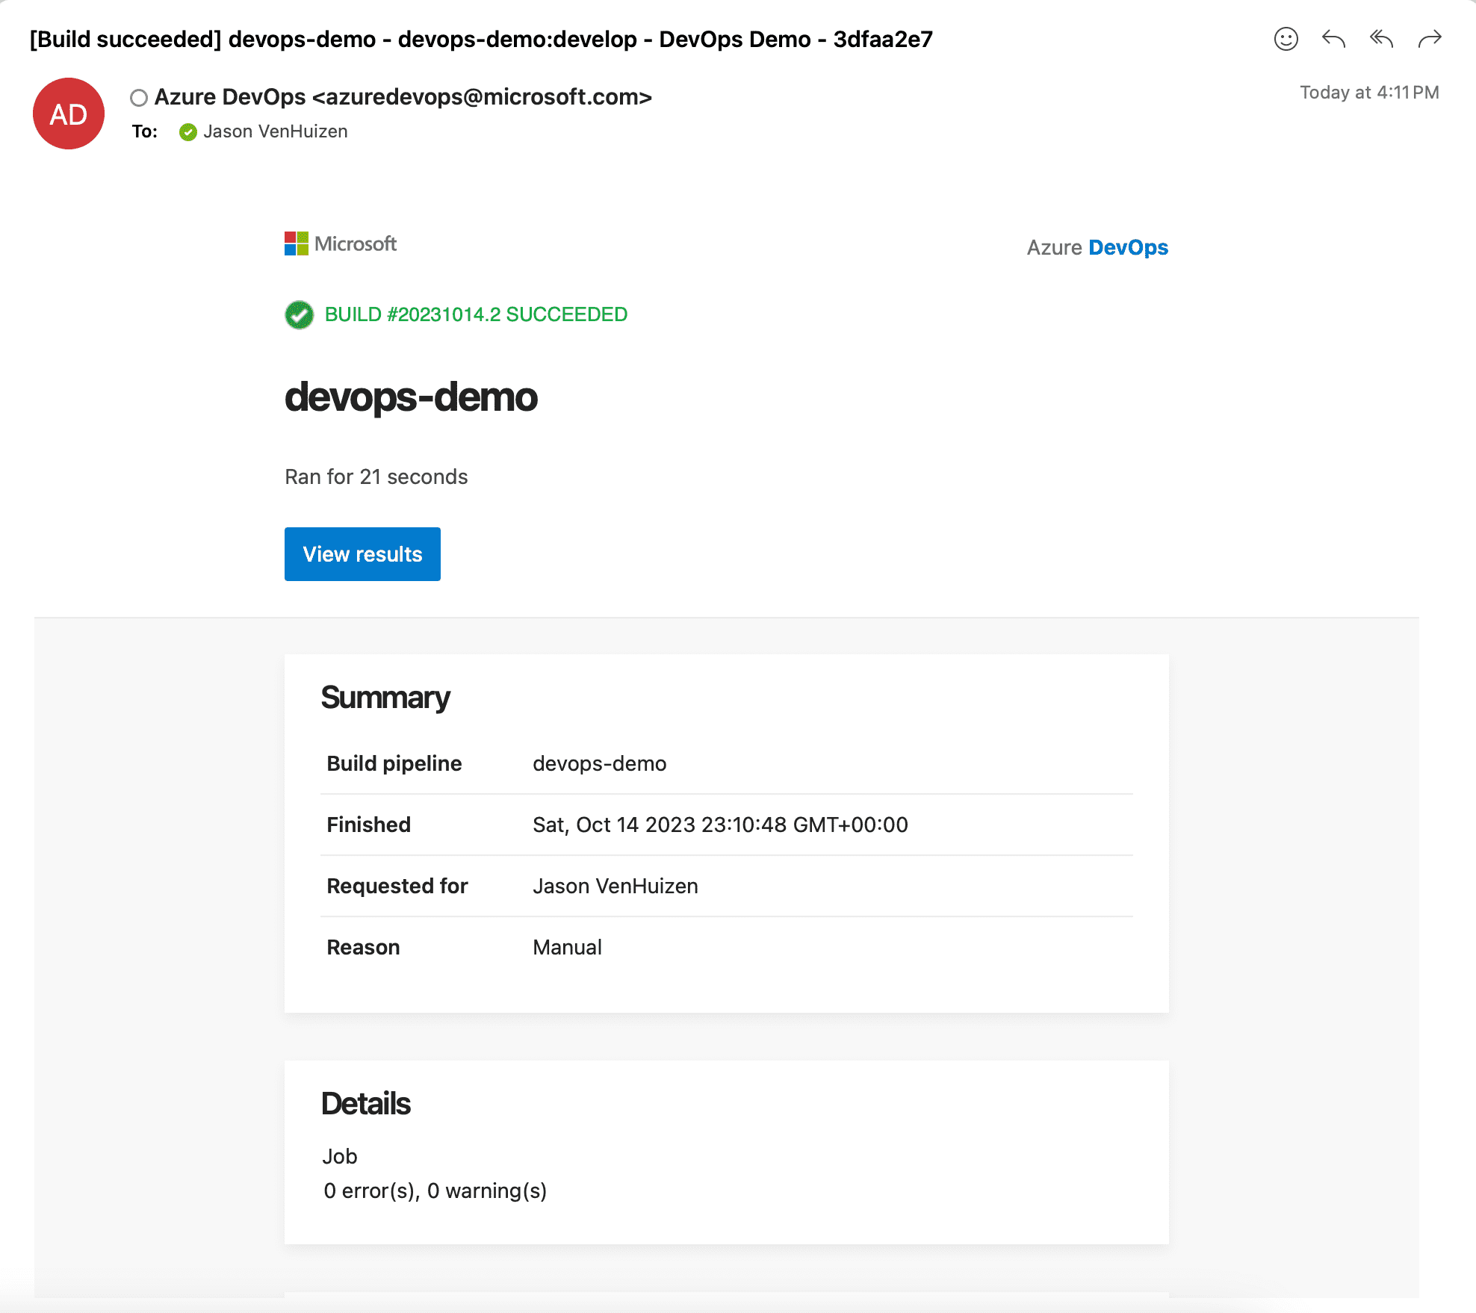Click Requested for value Jason VenHuizen
Image resolution: width=1476 pixels, height=1313 pixels.
[x=615, y=886]
